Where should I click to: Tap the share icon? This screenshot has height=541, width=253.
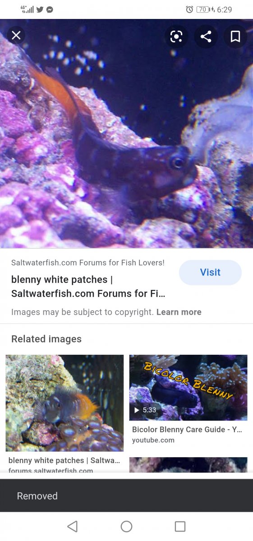point(206,37)
